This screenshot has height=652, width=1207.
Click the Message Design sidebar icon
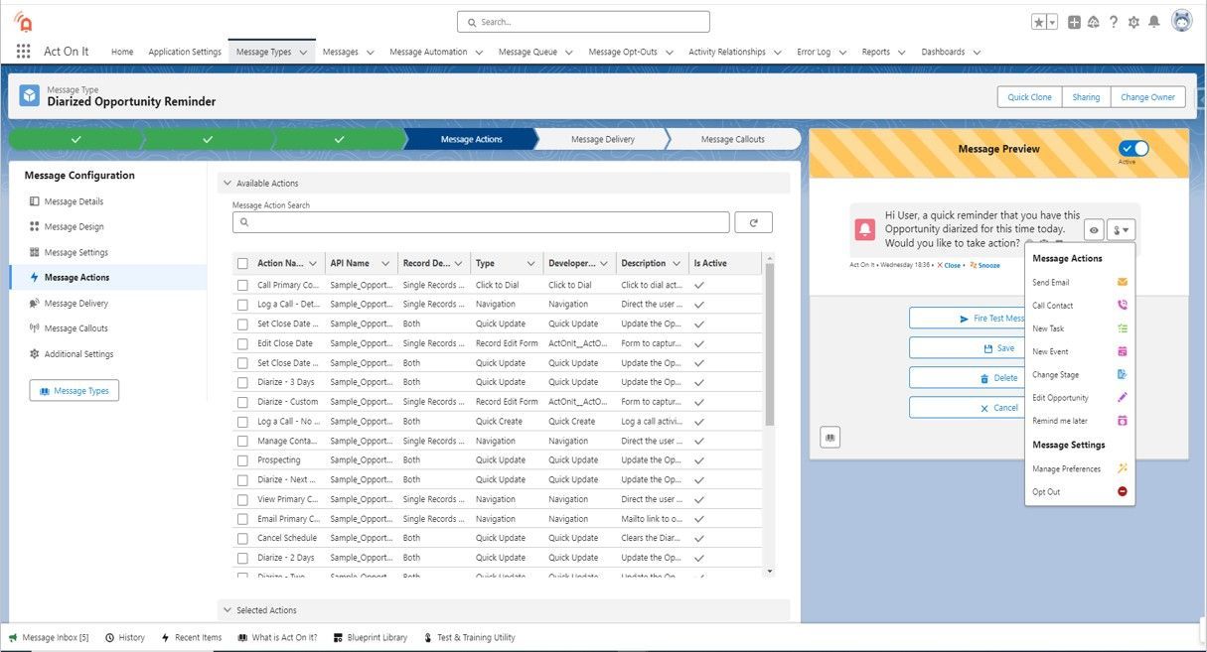click(x=35, y=227)
